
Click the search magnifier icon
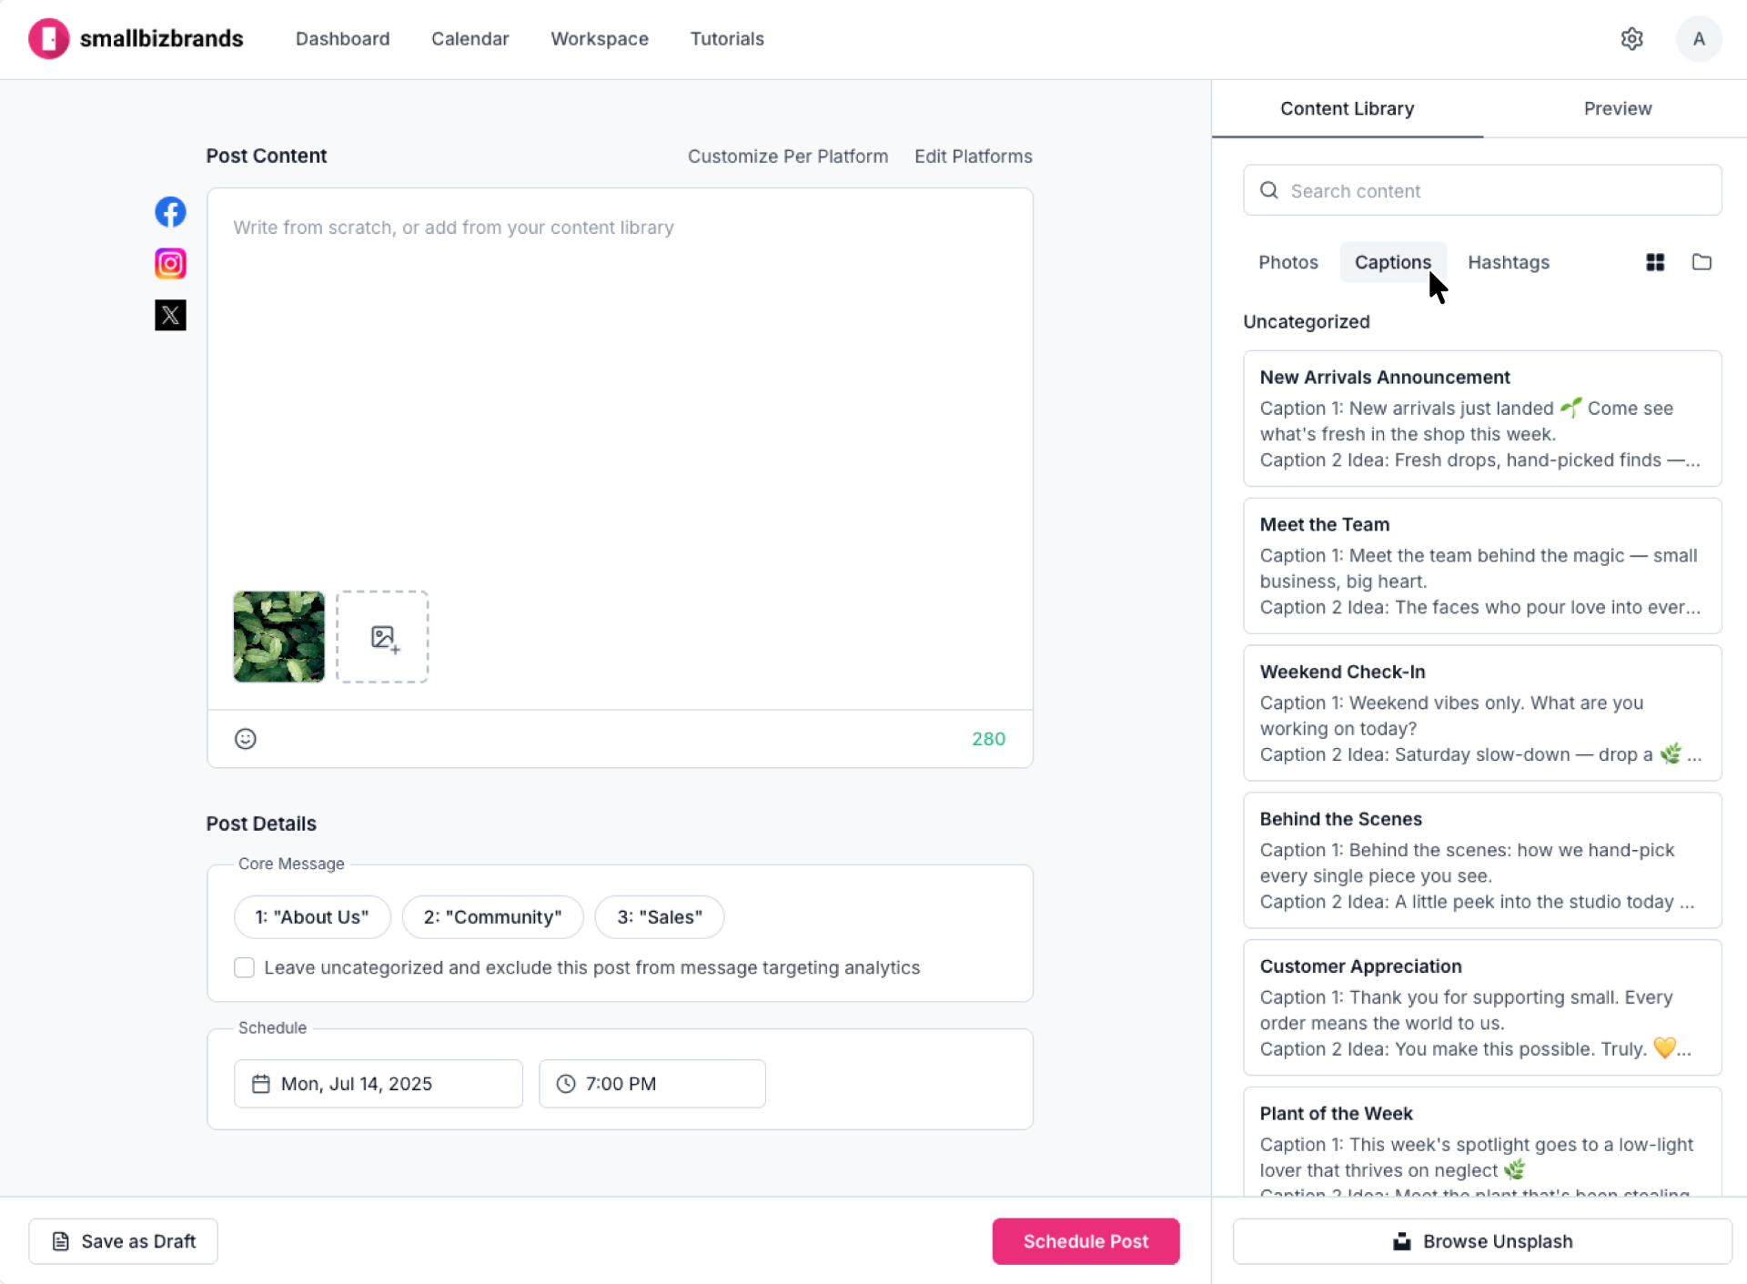1268,190
